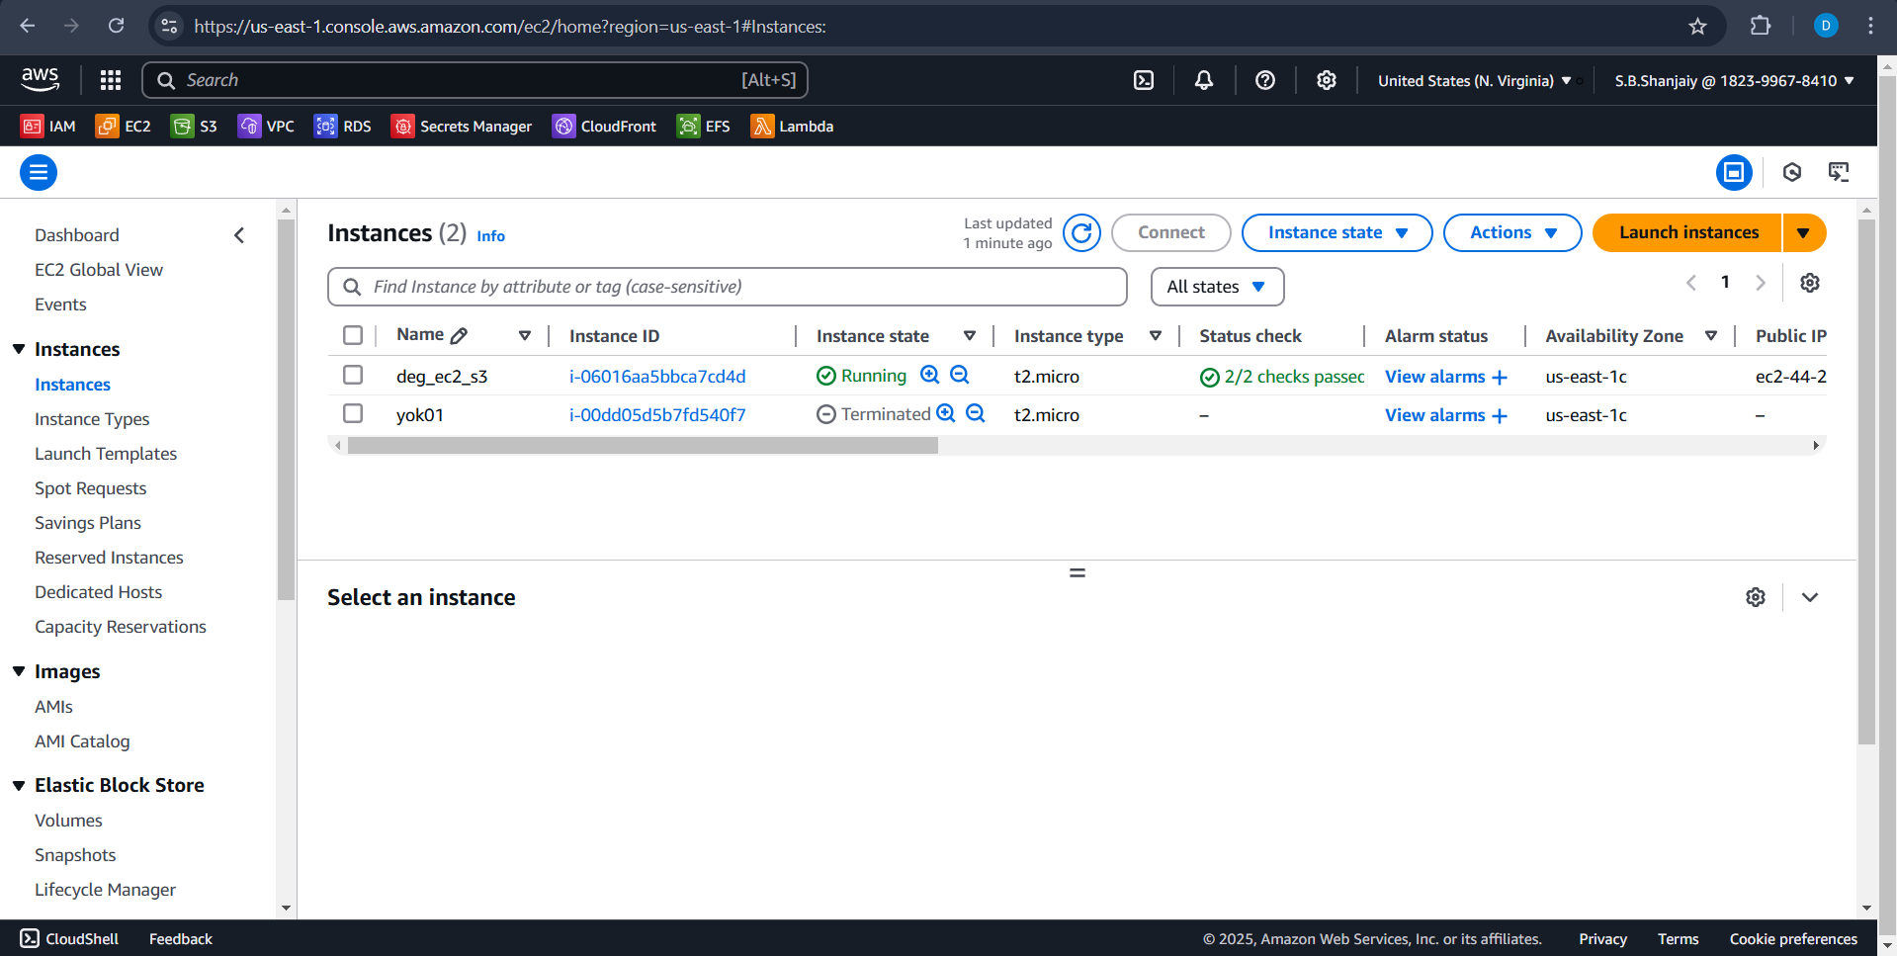Select the deg_ec2_s3 instance checkbox

coord(353,375)
